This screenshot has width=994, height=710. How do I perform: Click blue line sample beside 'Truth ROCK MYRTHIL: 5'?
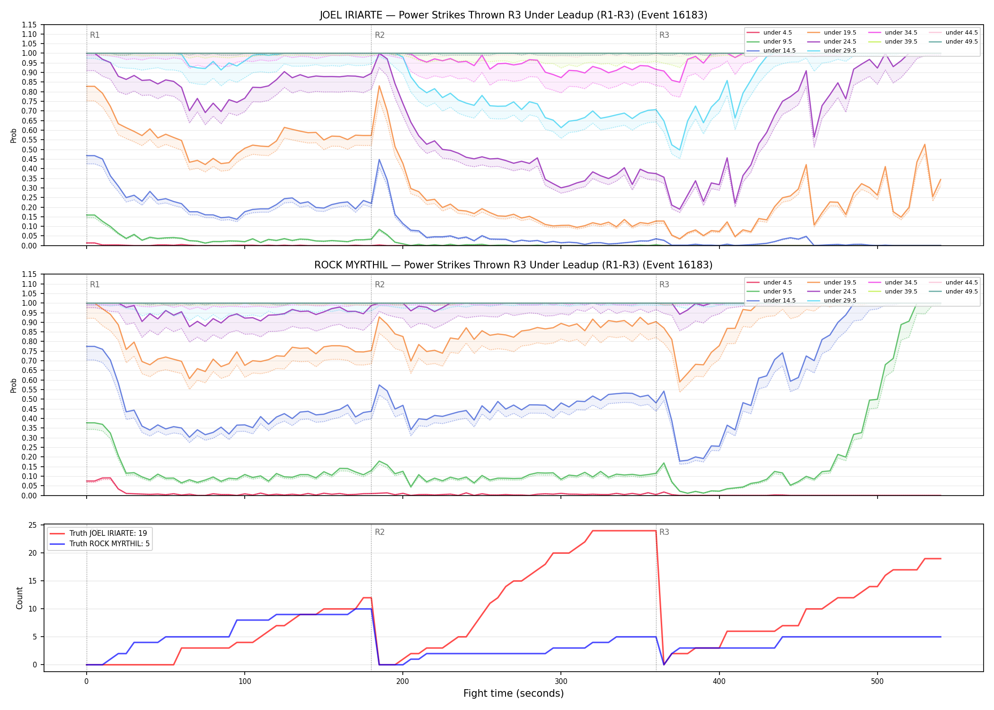point(58,544)
